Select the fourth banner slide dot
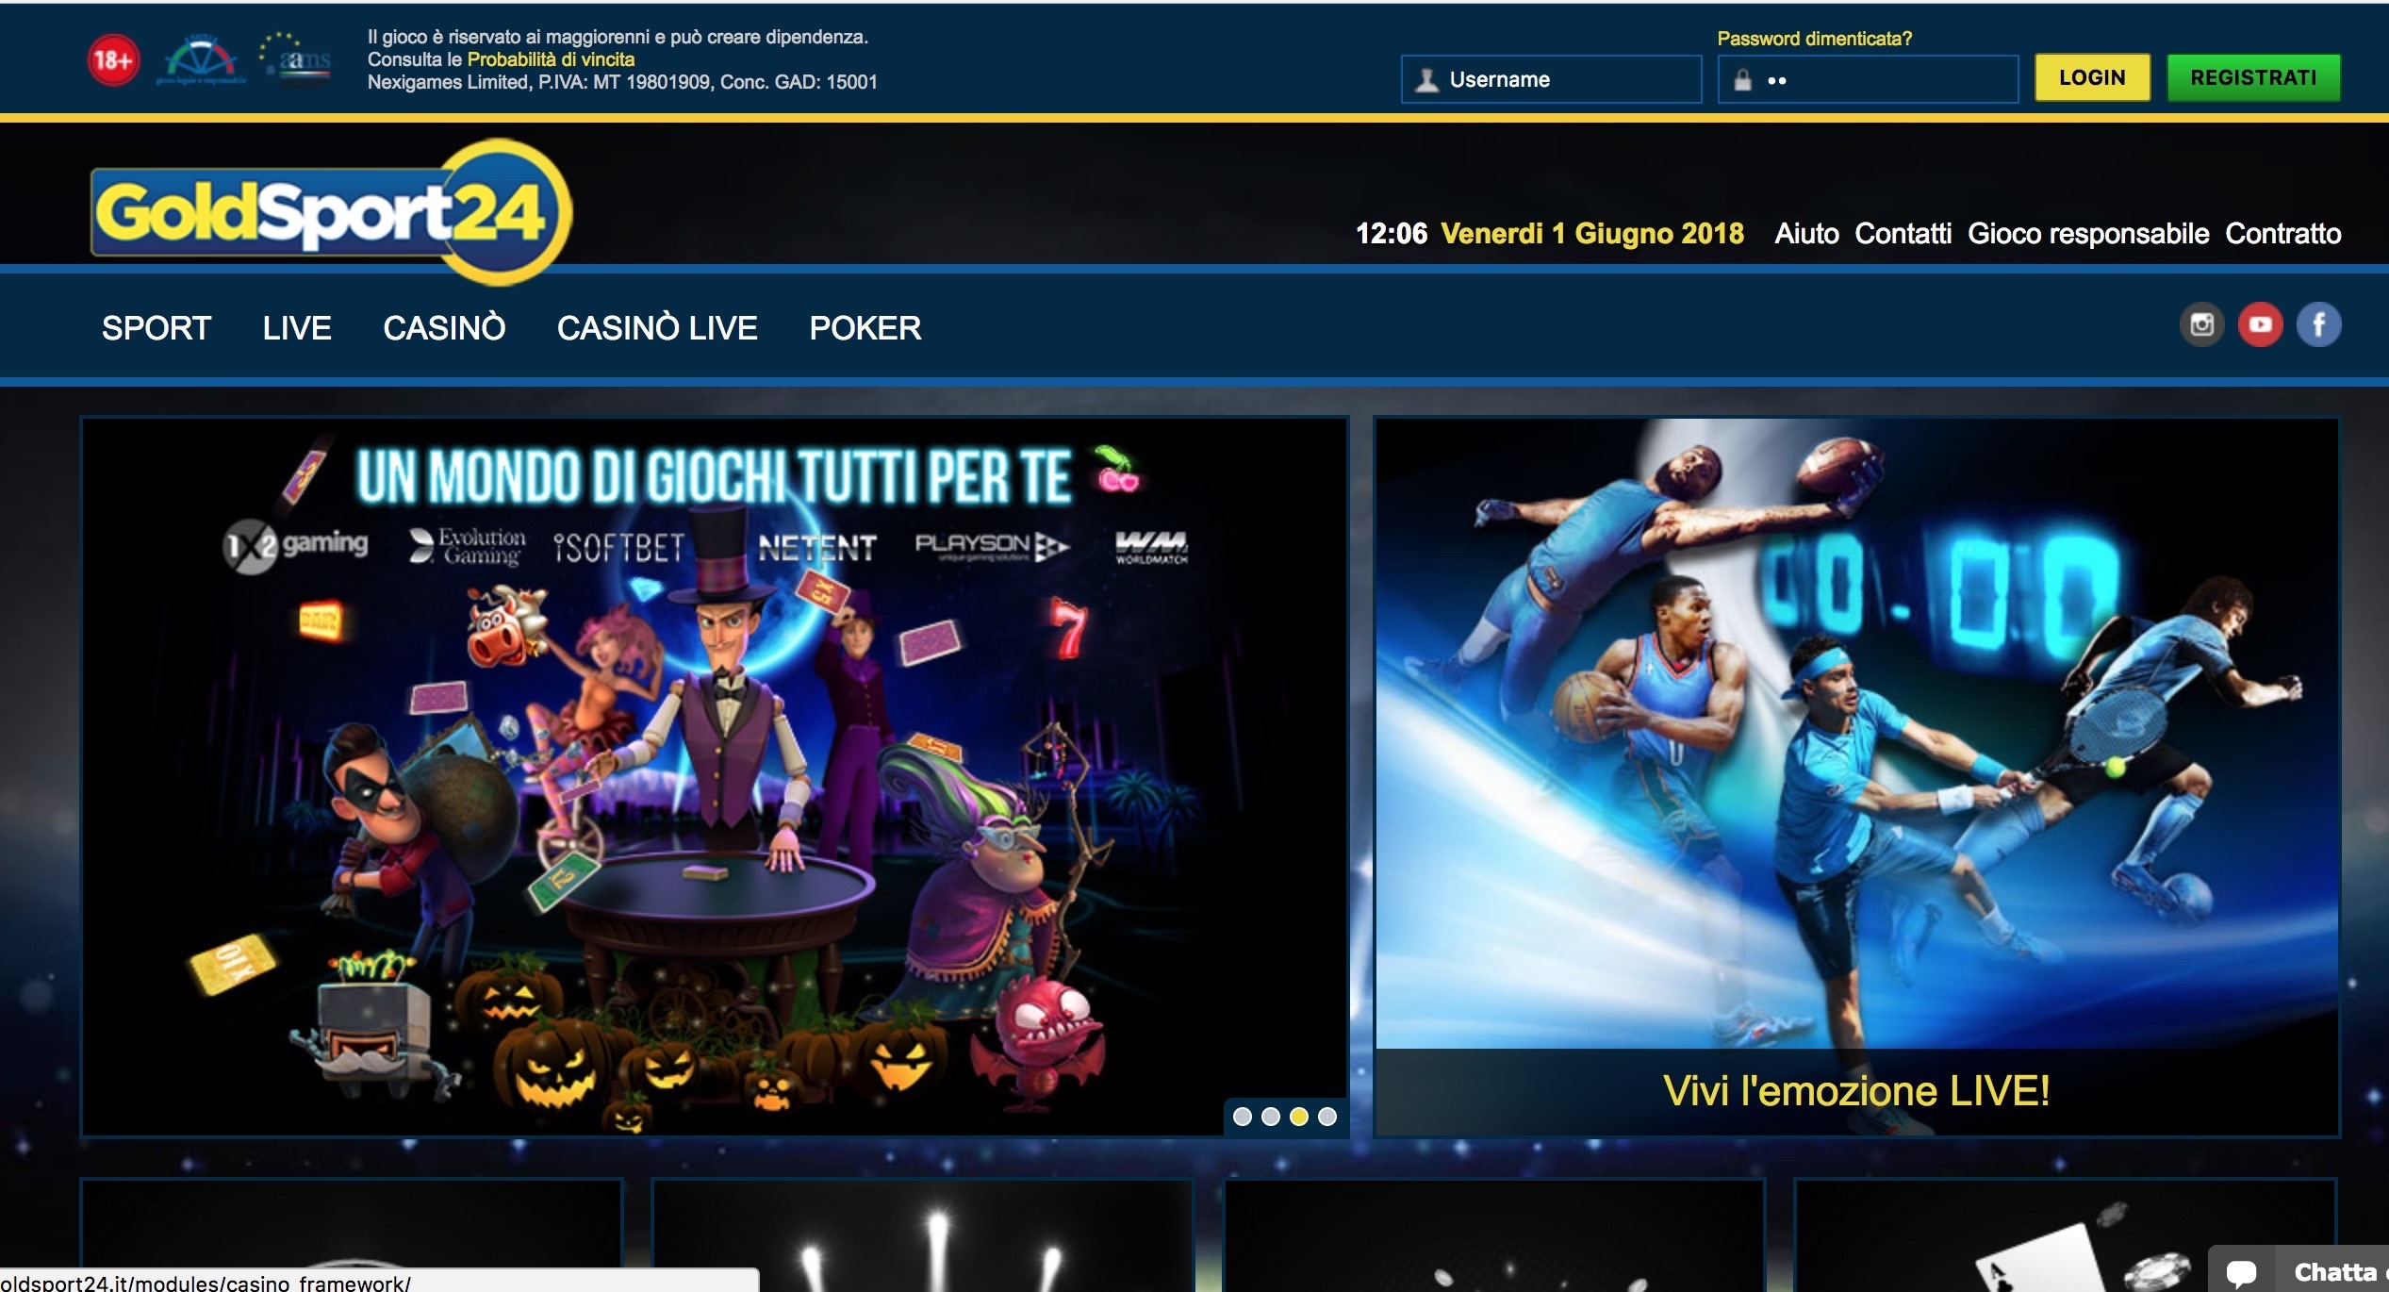2389x1292 pixels. click(x=1327, y=1117)
